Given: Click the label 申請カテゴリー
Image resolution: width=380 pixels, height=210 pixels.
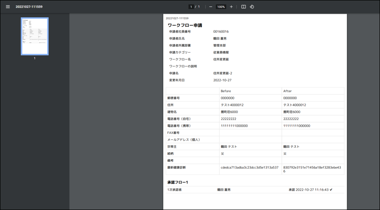Looking at the screenshot, I should [180, 52].
